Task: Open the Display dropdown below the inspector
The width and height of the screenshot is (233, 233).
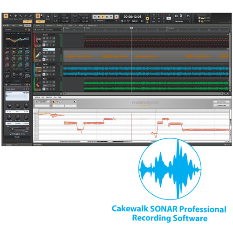Action: click(11, 144)
